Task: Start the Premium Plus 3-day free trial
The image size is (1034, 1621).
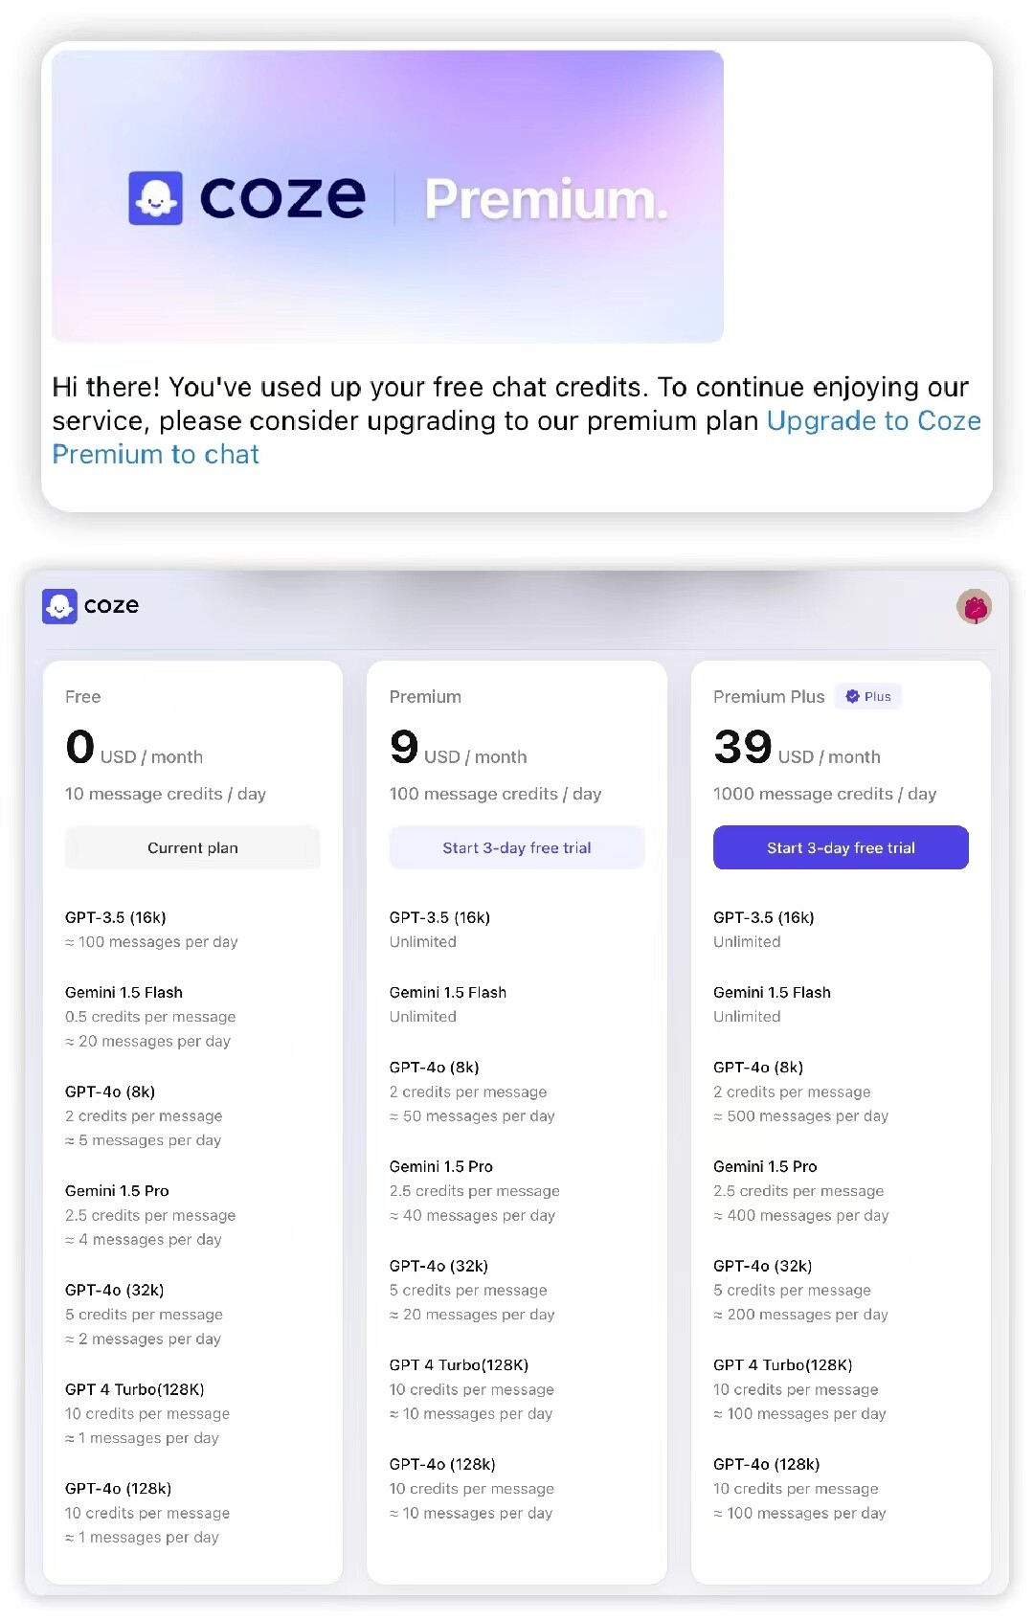Action: click(841, 848)
